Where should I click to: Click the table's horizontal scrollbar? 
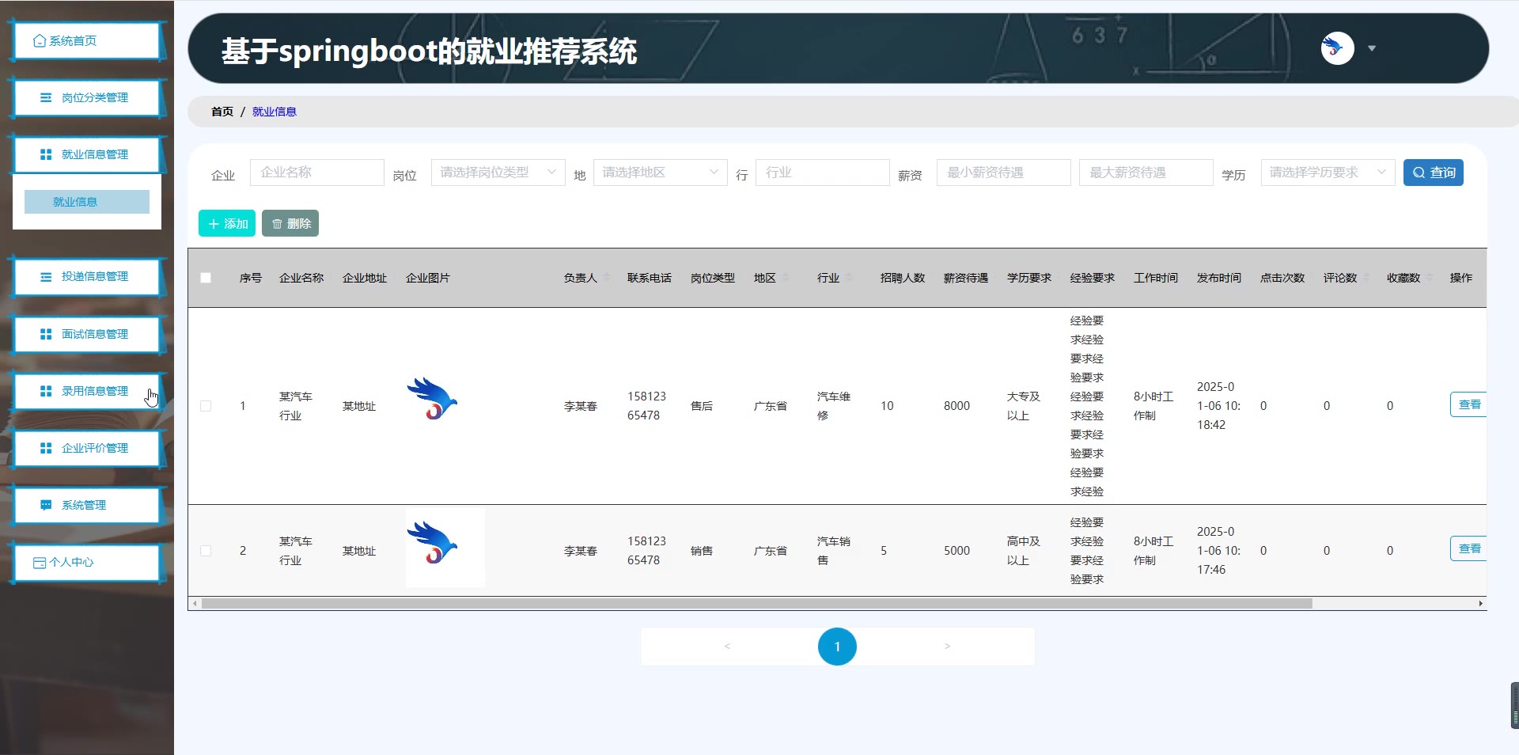756,604
